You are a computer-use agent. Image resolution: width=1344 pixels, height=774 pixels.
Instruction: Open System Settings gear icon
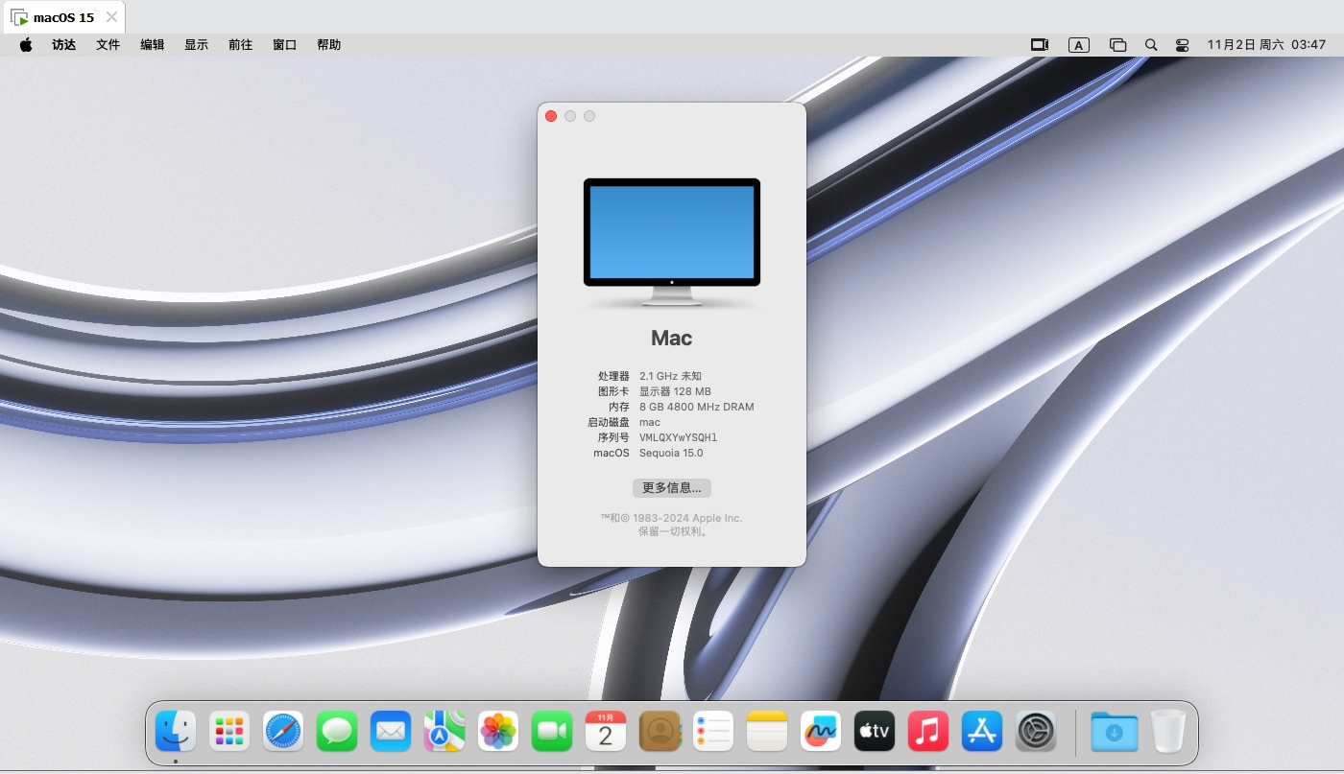tap(1036, 732)
